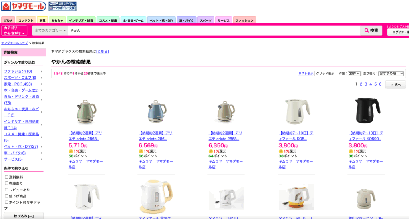Open the Yamada point exchange banner

point(62,6)
